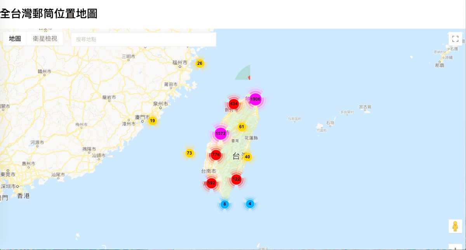Click the 泉州市 city label

(160, 104)
